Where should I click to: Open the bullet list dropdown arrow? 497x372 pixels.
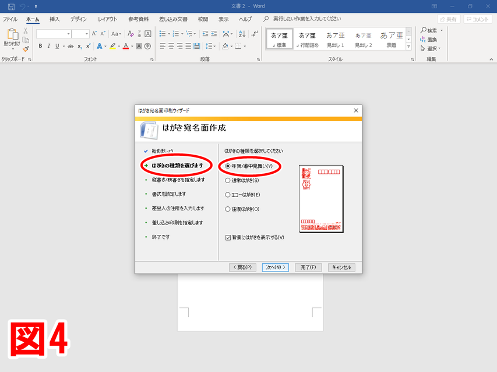[x=169, y=34]
